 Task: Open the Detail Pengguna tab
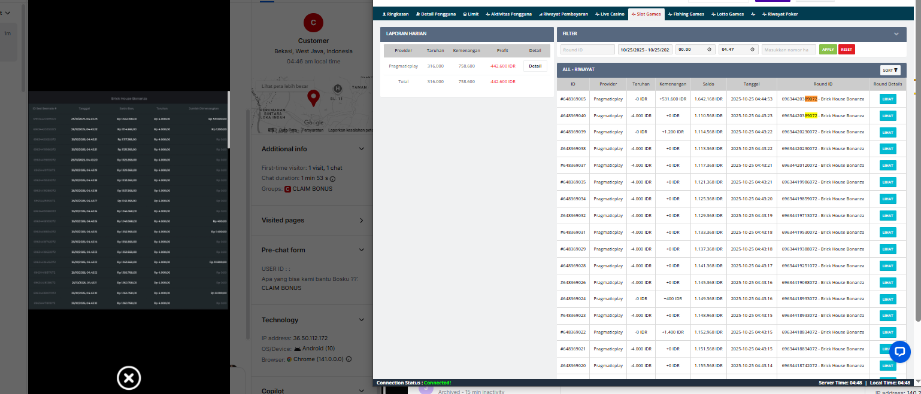pos(435,14)
